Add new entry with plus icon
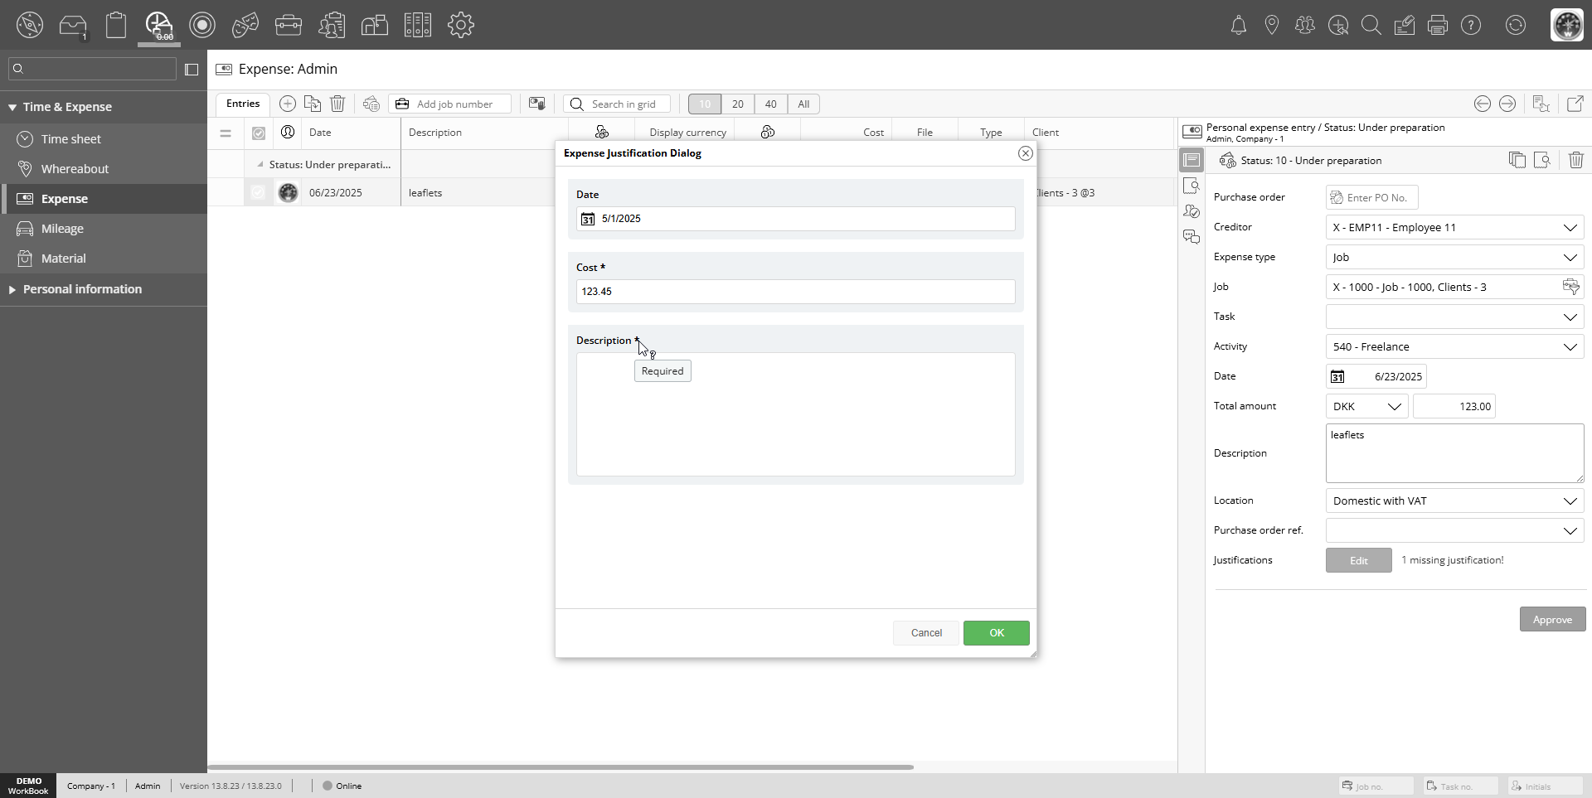 (x=288, y=104)
